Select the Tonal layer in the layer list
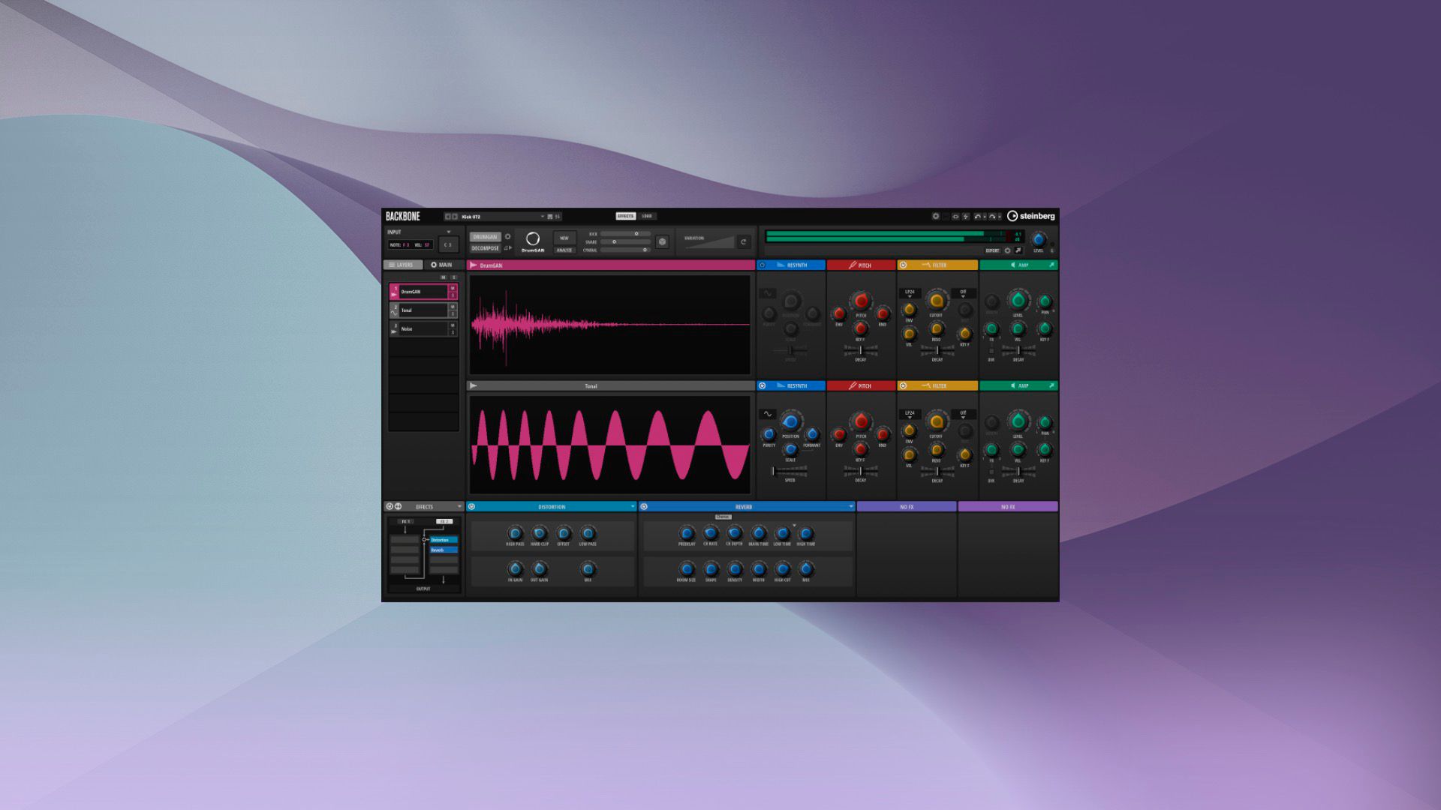 point(423,310)
